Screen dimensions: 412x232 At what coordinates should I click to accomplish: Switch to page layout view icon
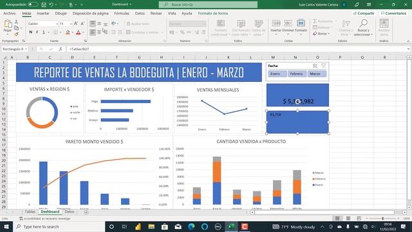click(x=348, y=218)
